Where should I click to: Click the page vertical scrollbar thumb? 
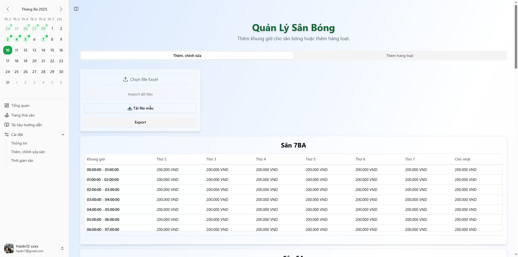tap(516, 36)
